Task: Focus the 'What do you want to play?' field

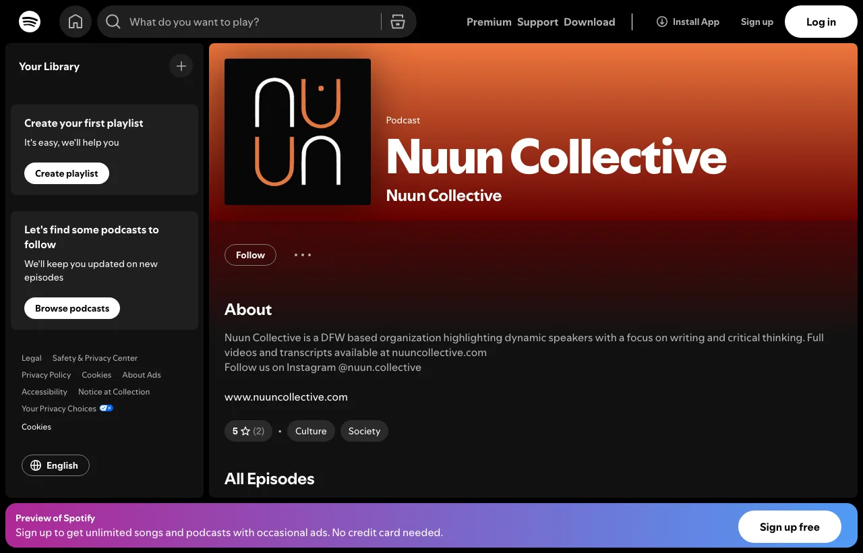Action: coord(249,22)
